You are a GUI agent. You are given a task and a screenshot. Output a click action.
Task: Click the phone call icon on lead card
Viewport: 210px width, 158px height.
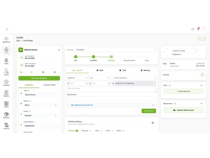tap(21, 72)
